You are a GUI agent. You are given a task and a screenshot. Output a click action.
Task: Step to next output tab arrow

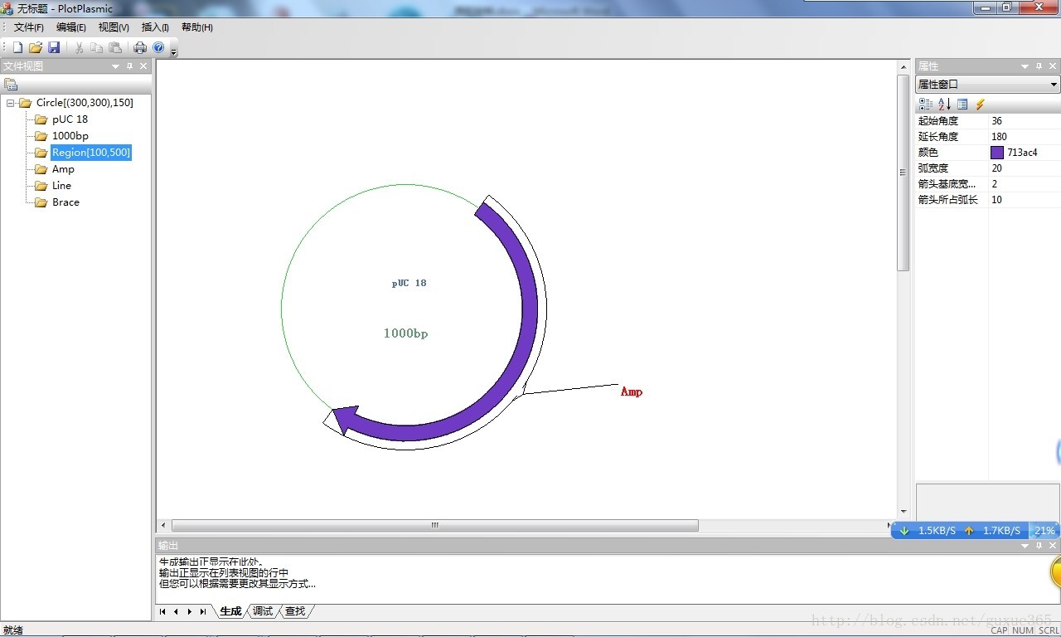click(189, 611)
